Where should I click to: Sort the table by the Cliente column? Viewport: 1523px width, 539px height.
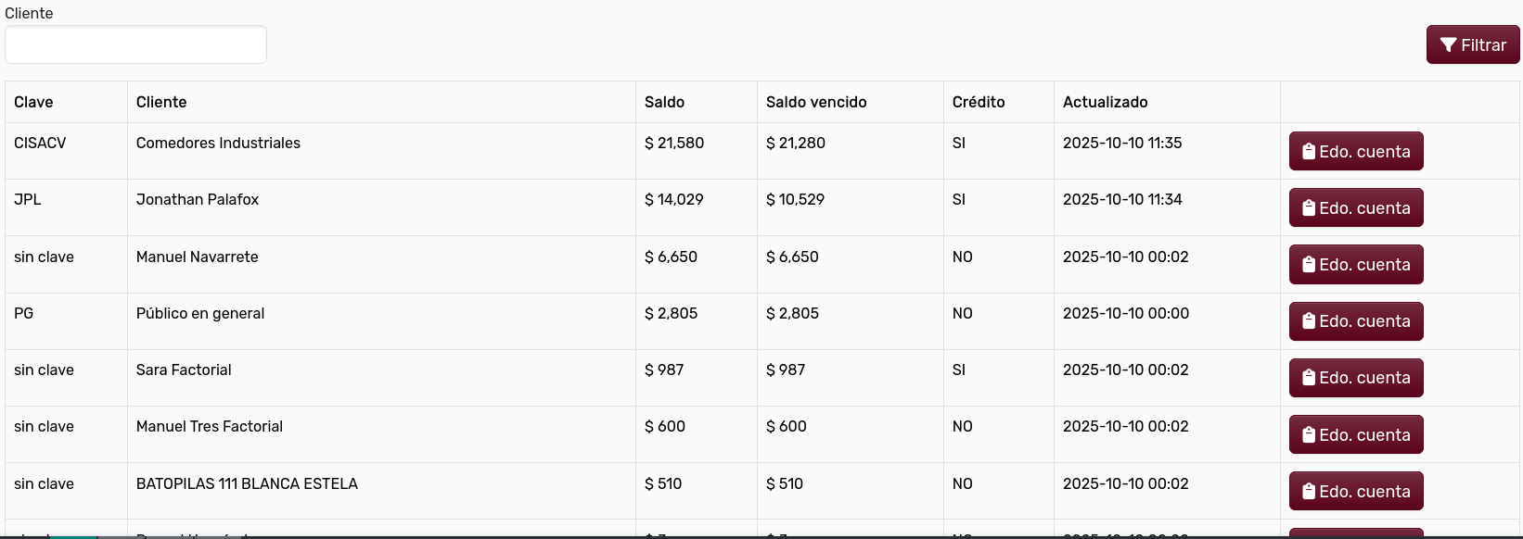point(161,102)
